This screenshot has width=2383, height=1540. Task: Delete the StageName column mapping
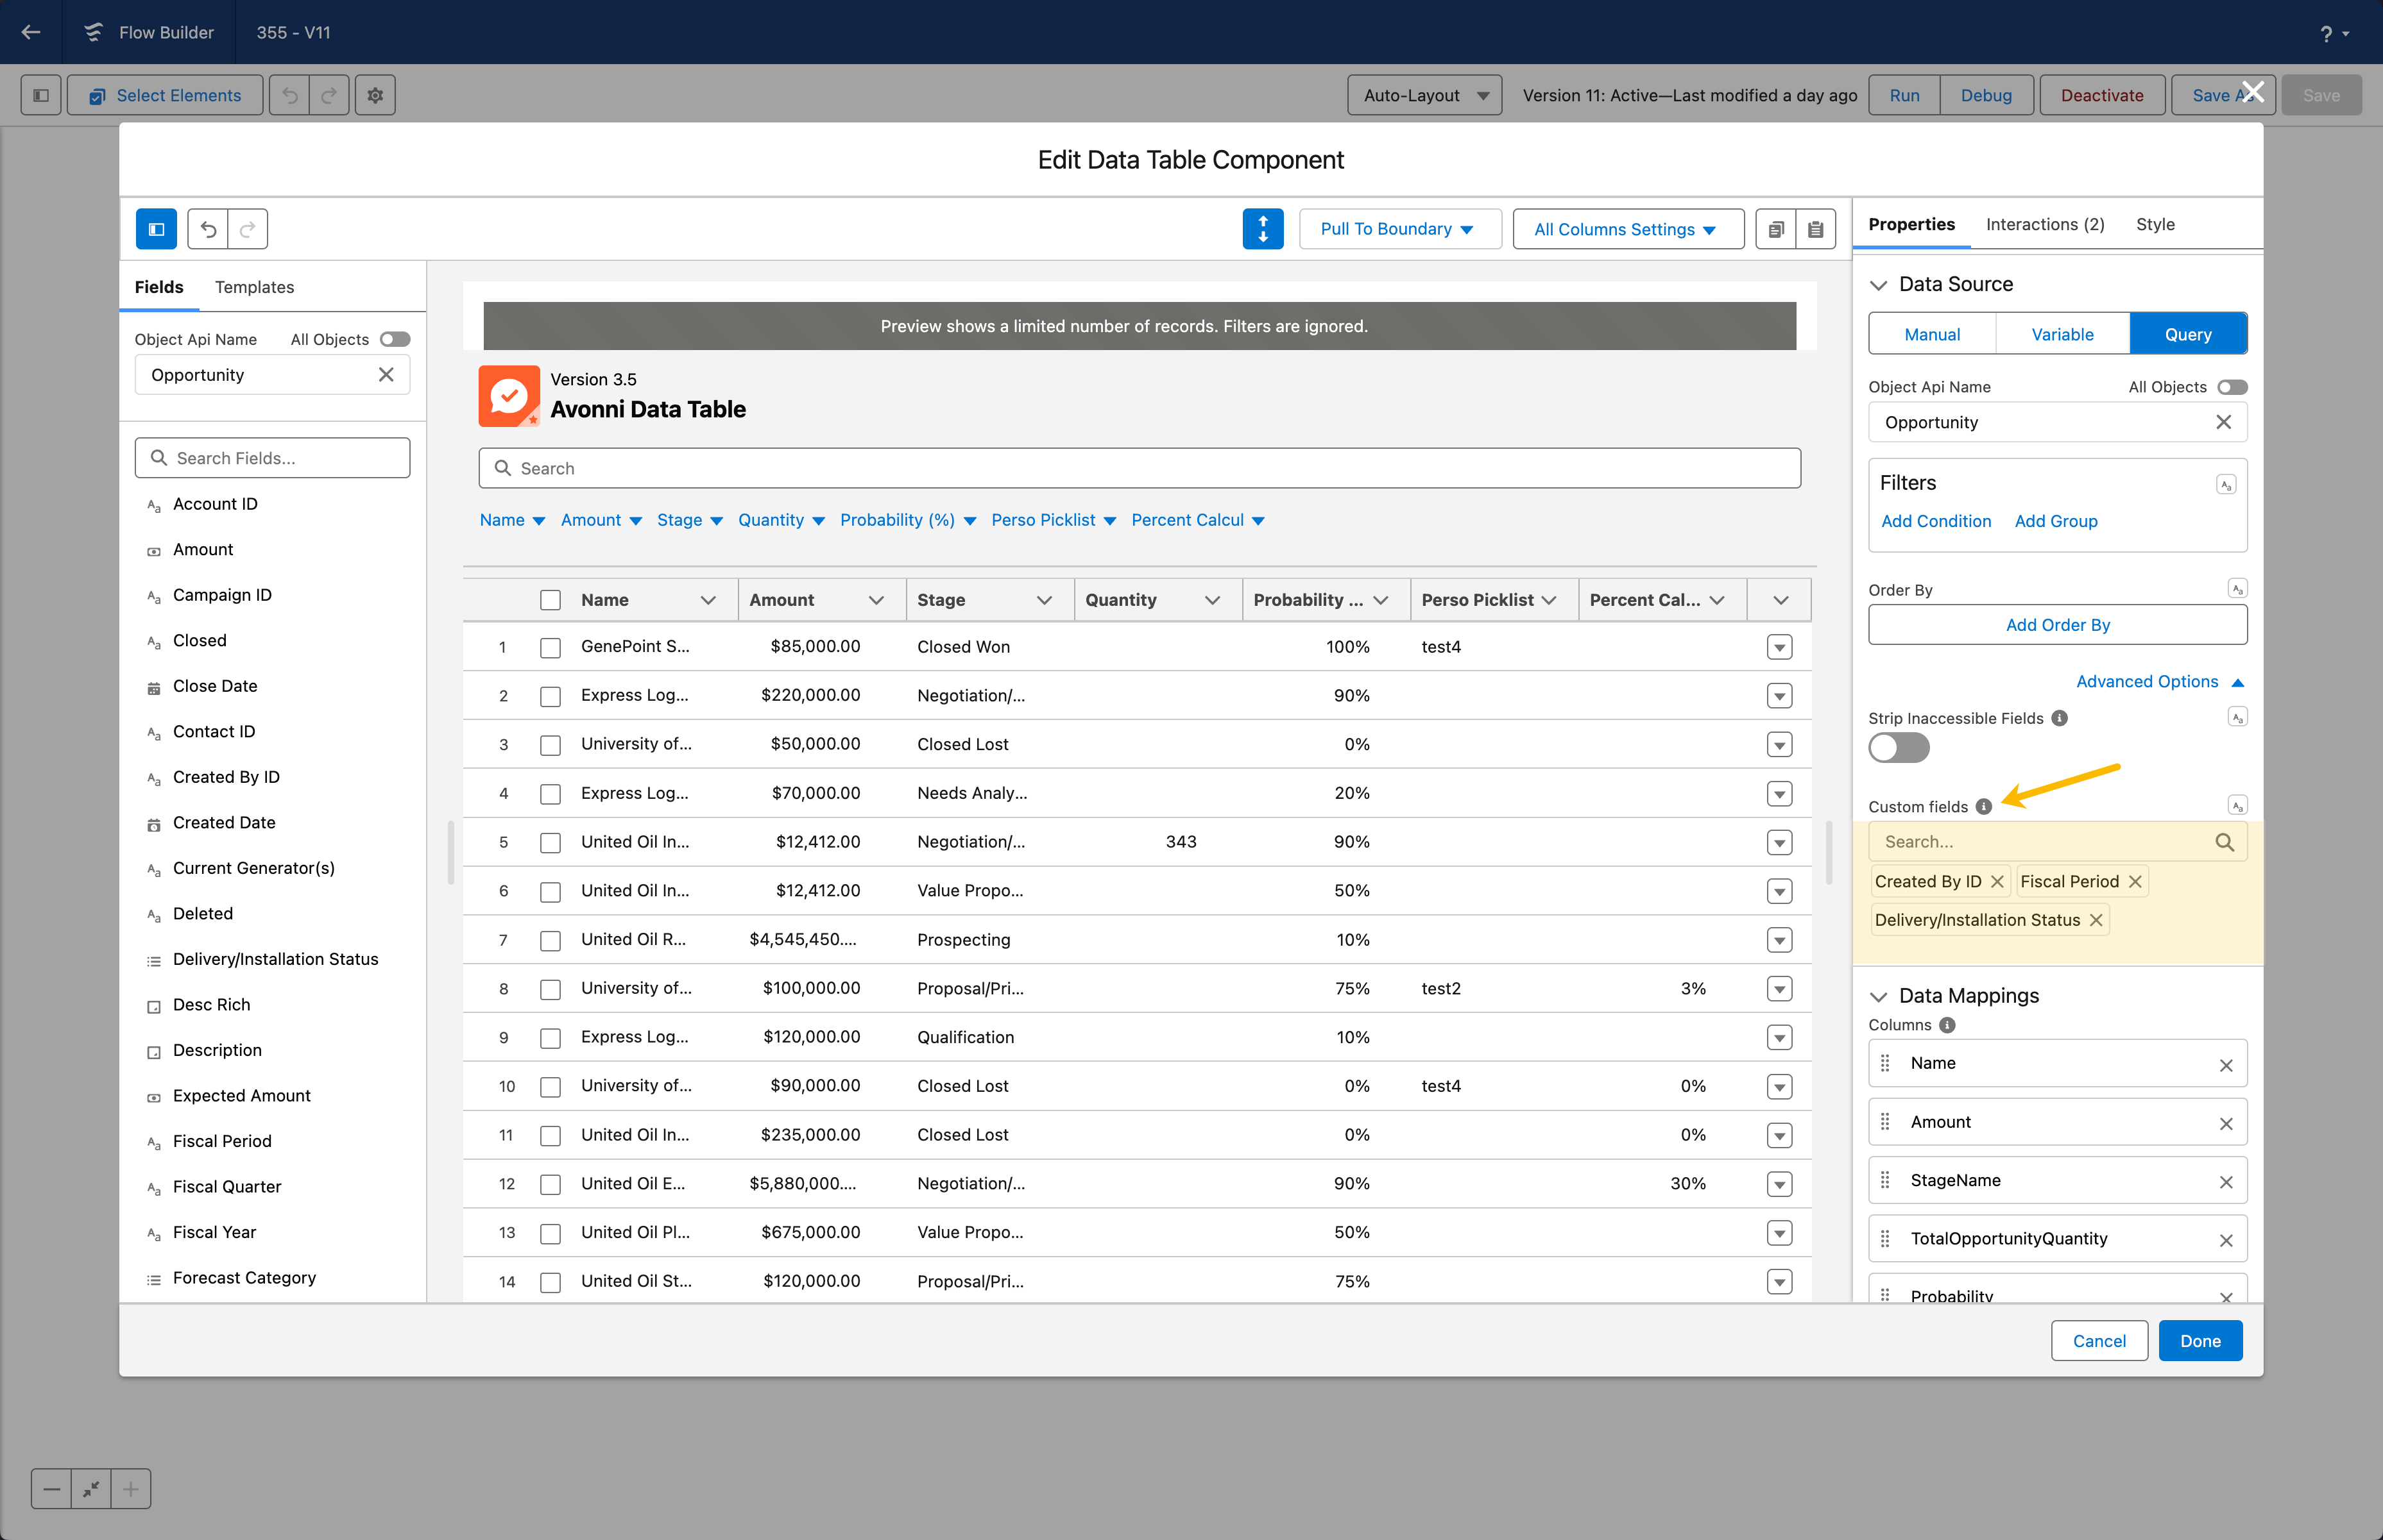click(x=2226, y=1181)
